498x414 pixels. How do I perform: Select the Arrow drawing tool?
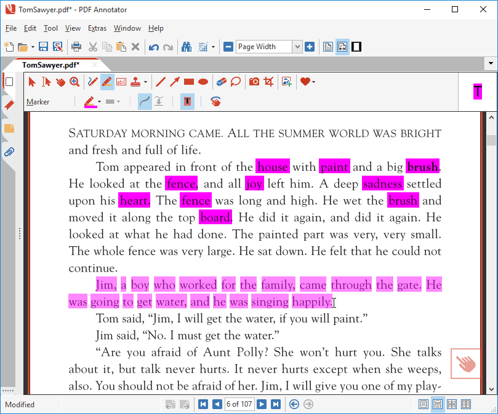point(175,82)
